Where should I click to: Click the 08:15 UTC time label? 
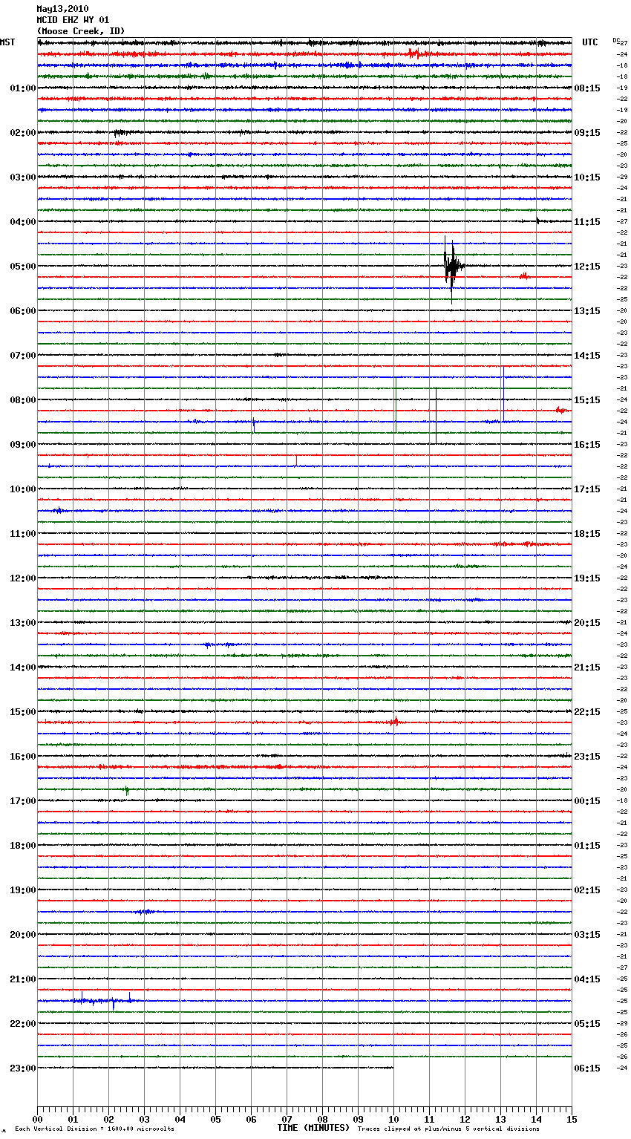[587, 88]
